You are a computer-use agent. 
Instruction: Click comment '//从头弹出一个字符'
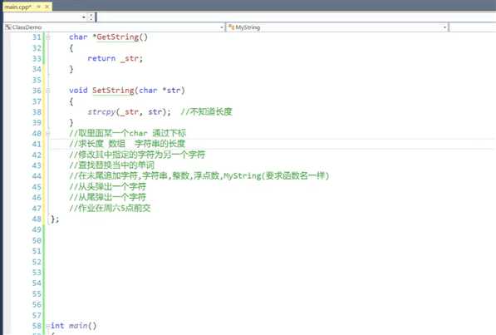click(107, 187)
